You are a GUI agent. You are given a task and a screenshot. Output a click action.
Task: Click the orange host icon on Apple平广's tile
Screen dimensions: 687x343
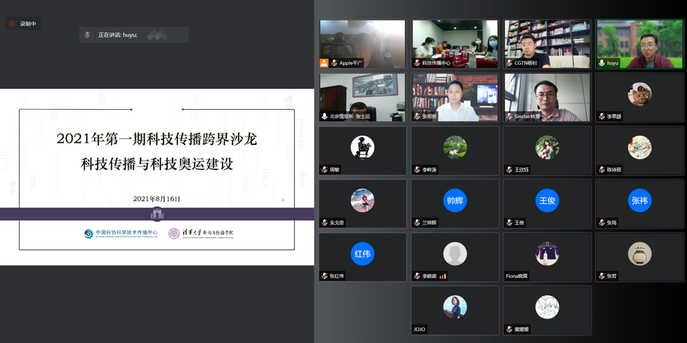point(324,63)
